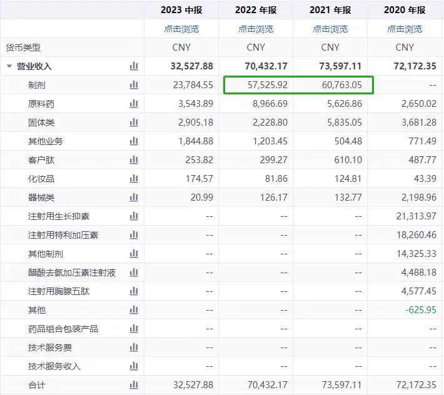Screen dimensions: 444x395
Task: Open chart icon for 注射用胸腺五肽 row
Action: [134, 291]
